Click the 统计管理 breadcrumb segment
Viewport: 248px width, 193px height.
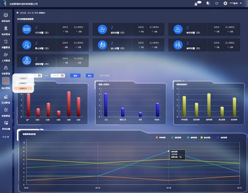tap(35, 13)
